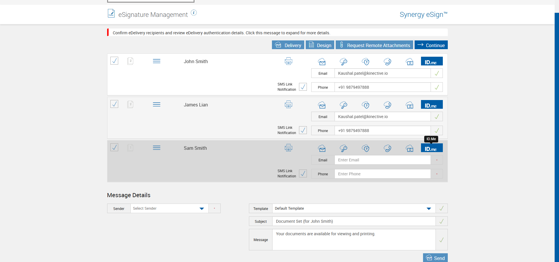Click the drag handle beside James Lian
The width and height of the screenshot is (559, 262).
(x=157, y=104)
